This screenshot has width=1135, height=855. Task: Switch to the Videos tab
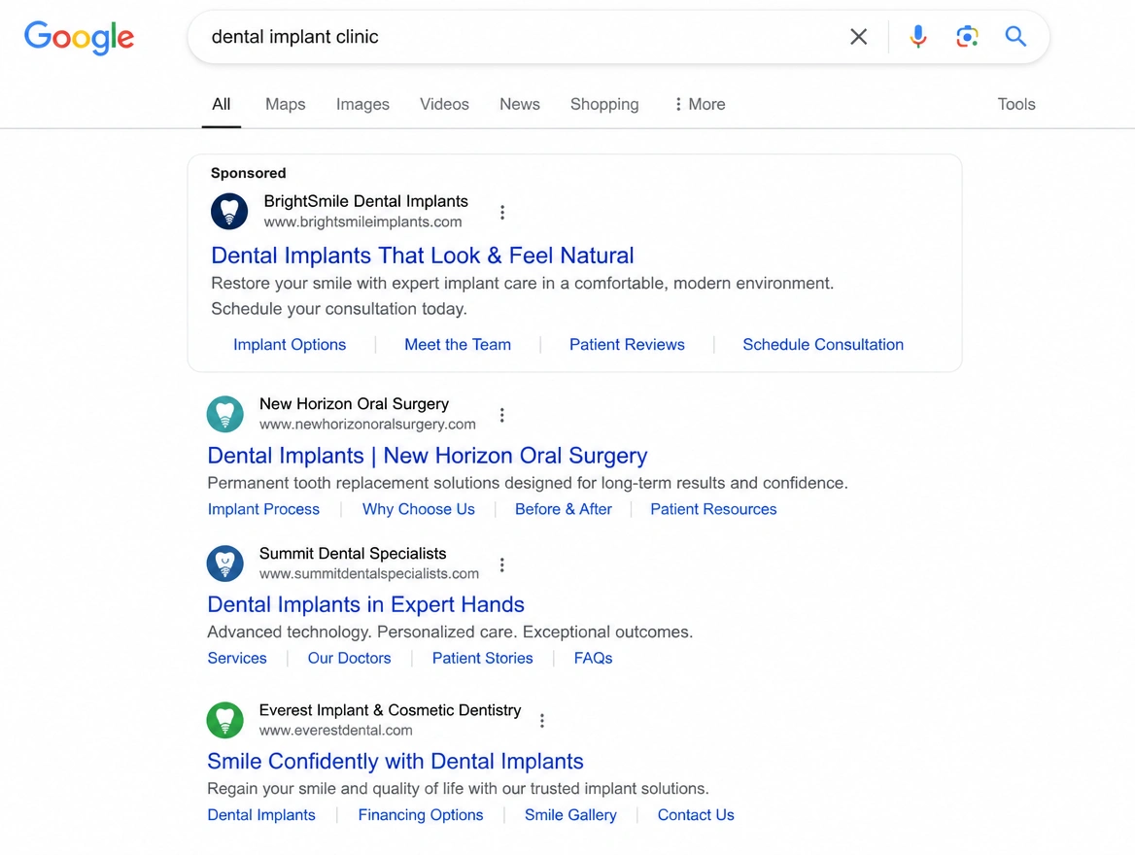pyautogui.click(x=444, y=104)
